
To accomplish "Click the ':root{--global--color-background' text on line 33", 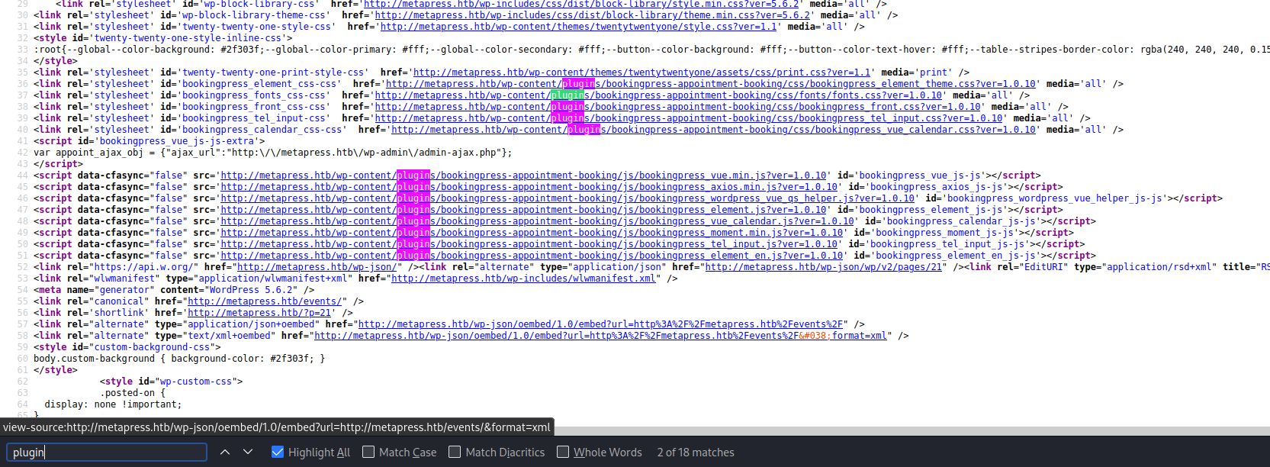I will click(x=124, y=50).
